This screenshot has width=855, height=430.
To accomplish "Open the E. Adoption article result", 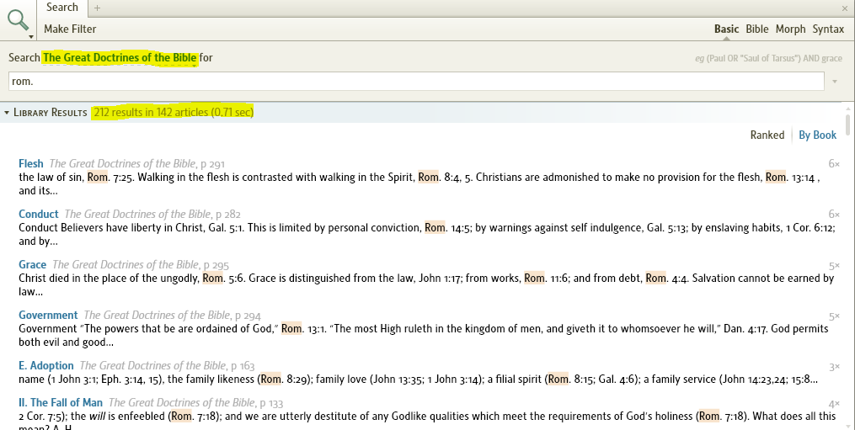I will coord(45,366).
